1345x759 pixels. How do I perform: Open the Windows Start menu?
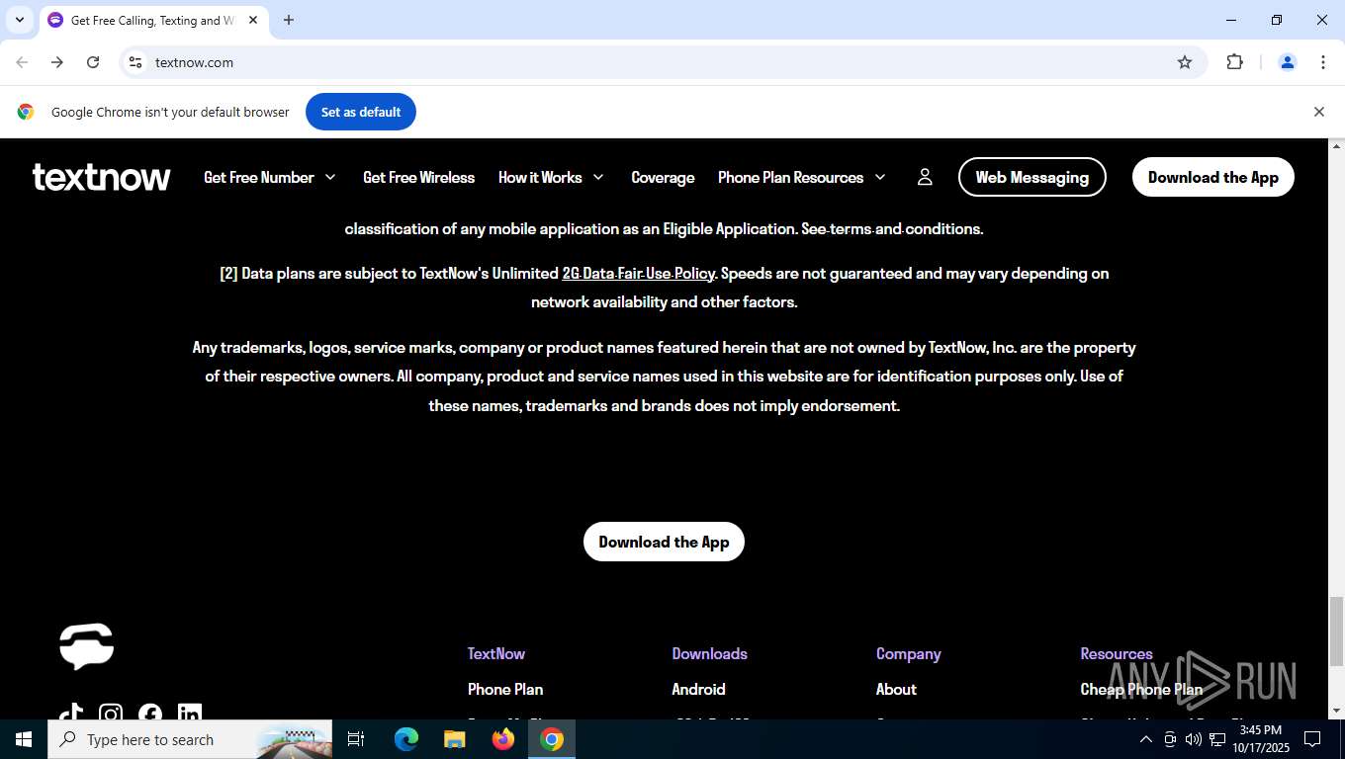tap(24, 739)
